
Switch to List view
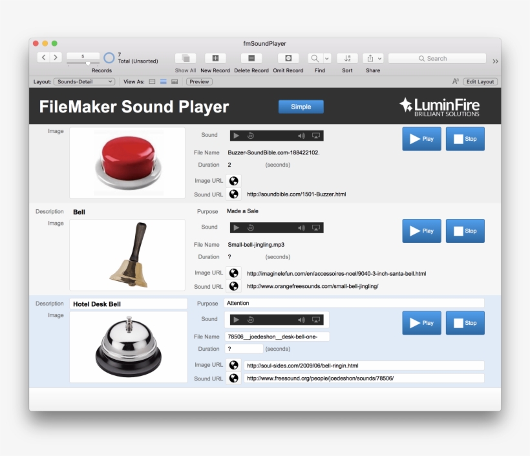(x=164, y=82)
